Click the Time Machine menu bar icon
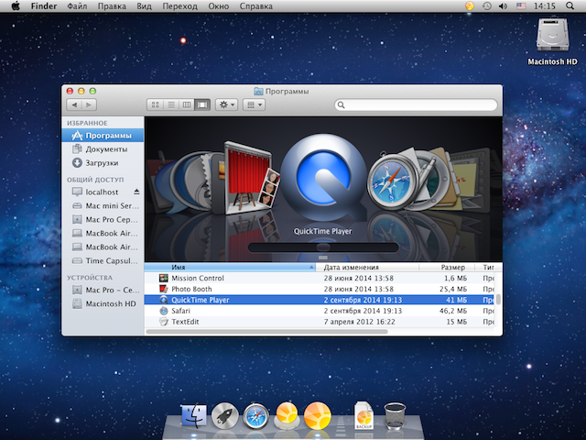The height and width of the screenshot is (440, 586). pos(486,6)
